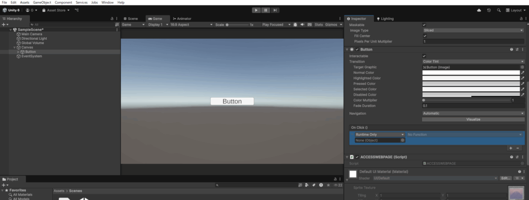The image size is (529, 200).
Task: Open the Play Focused dropdown
Action: point(276,25)
